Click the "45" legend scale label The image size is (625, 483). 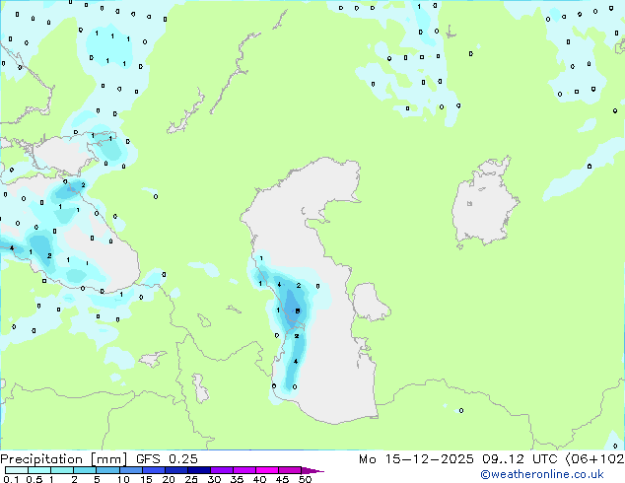click(x=282, y=479)
